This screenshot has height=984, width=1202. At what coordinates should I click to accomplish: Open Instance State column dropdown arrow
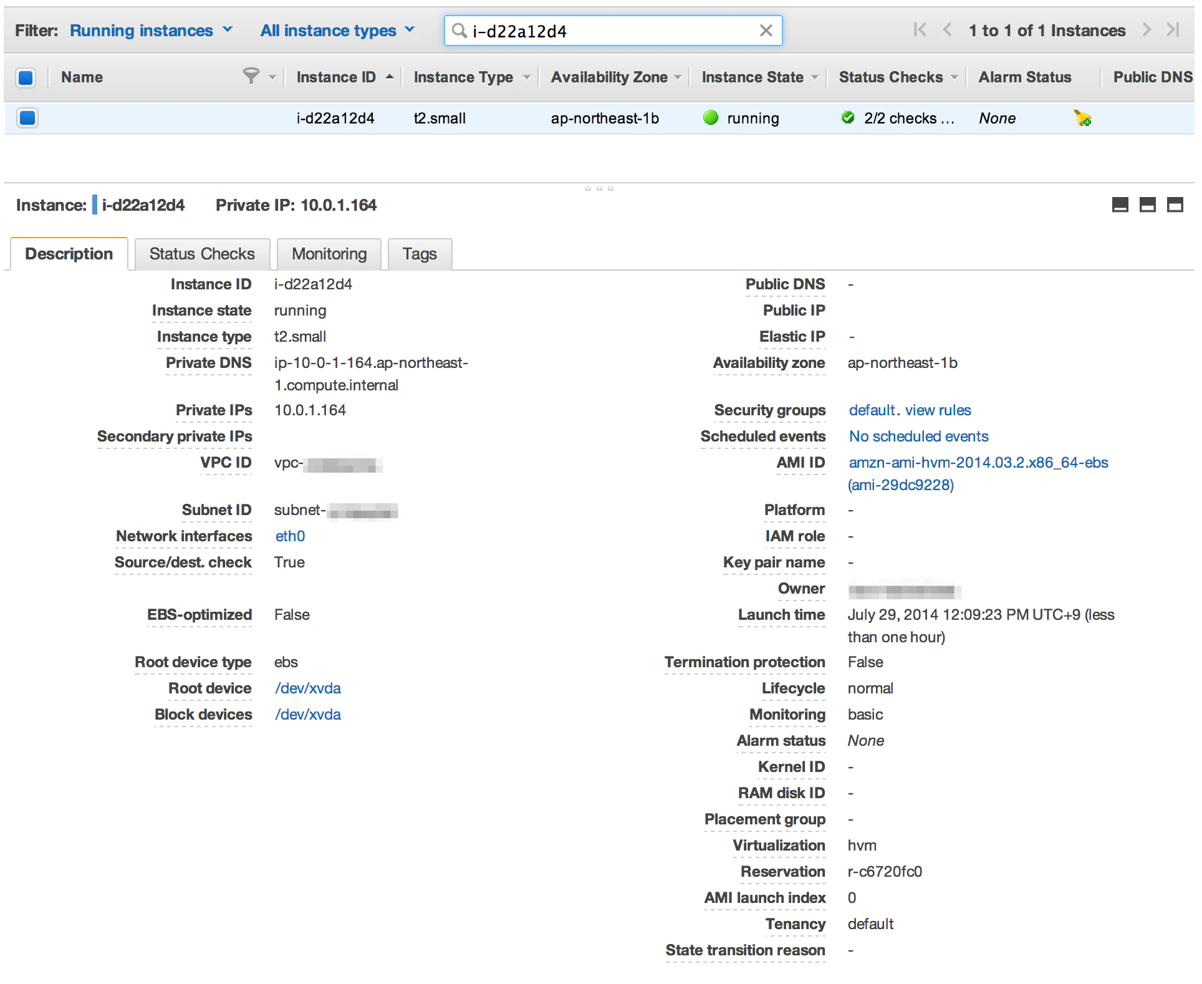click(814, 77)
